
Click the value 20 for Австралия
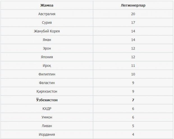(x=133, y=14)
